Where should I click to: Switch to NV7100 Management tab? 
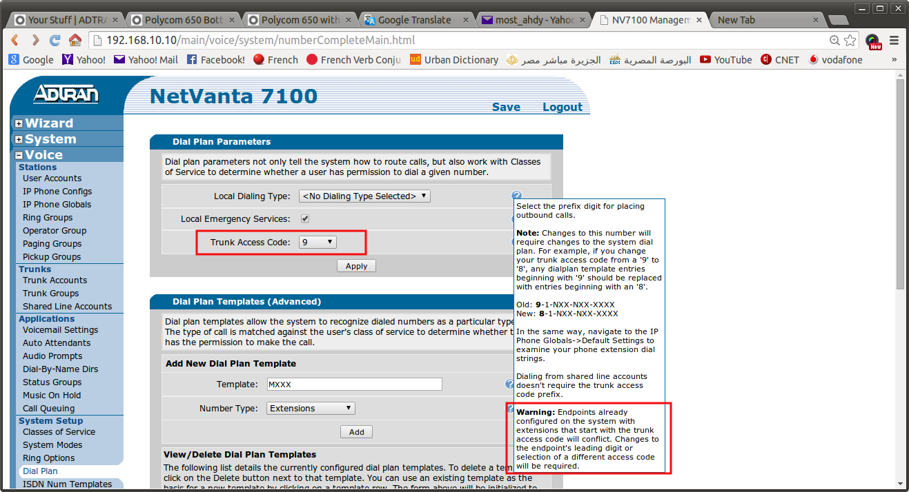pos(650,19)
